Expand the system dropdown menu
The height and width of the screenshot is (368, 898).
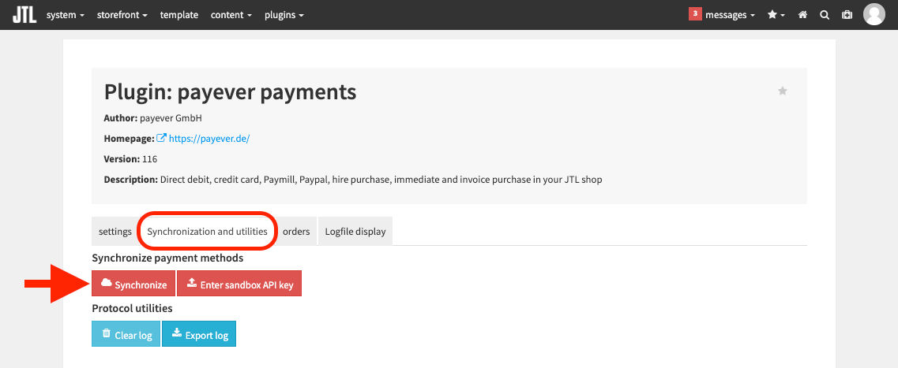point(66,15)
